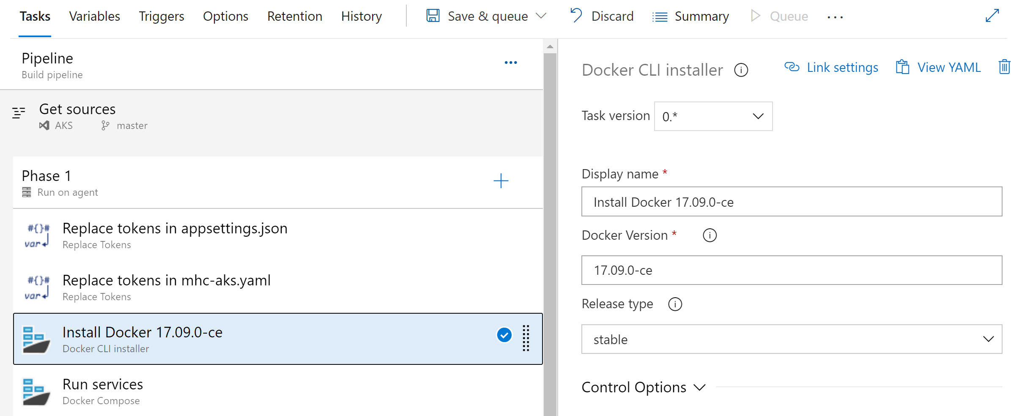Click the Replace Tokens icon for appsettings.json
The height and width of the screenshot is (416, 1011).
point(37,235)
